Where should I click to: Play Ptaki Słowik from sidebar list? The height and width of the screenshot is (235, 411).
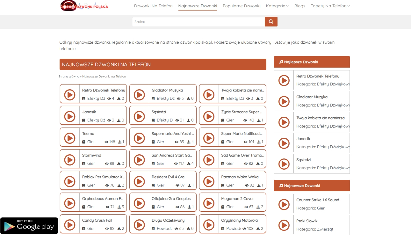coord(284,225)
